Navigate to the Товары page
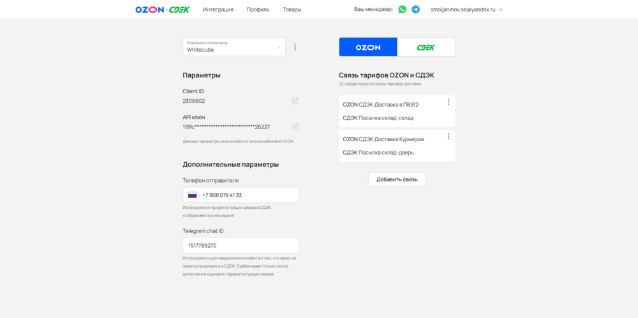 click(x=292, y=10)
